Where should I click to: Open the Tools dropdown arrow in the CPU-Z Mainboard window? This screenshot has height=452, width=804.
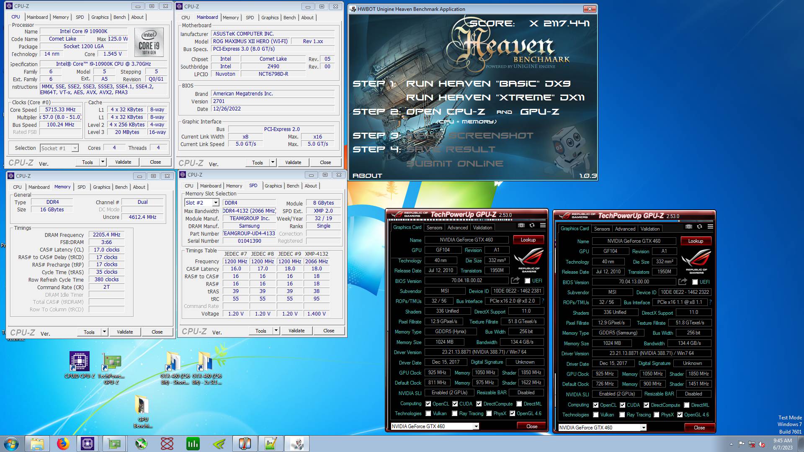[273, 162]
